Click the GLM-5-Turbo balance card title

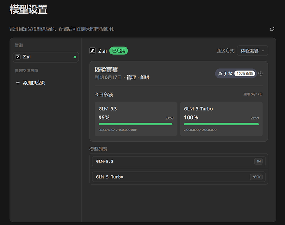click(198, 109)
